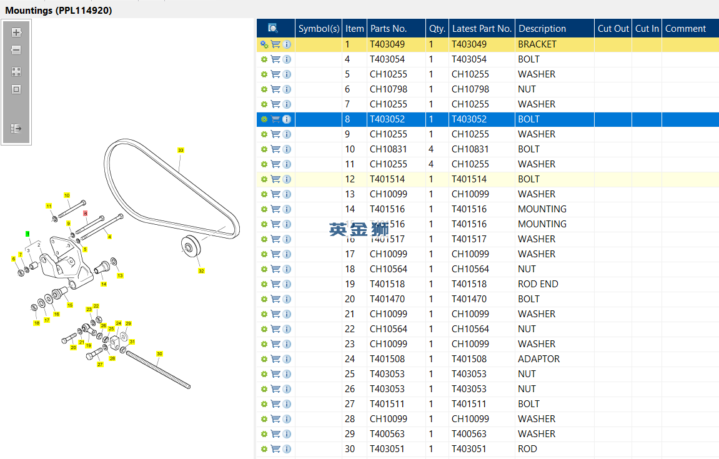Show info for item 18 CH10564 NUT
The image size is (719, 459).
(x=287, y=269)
